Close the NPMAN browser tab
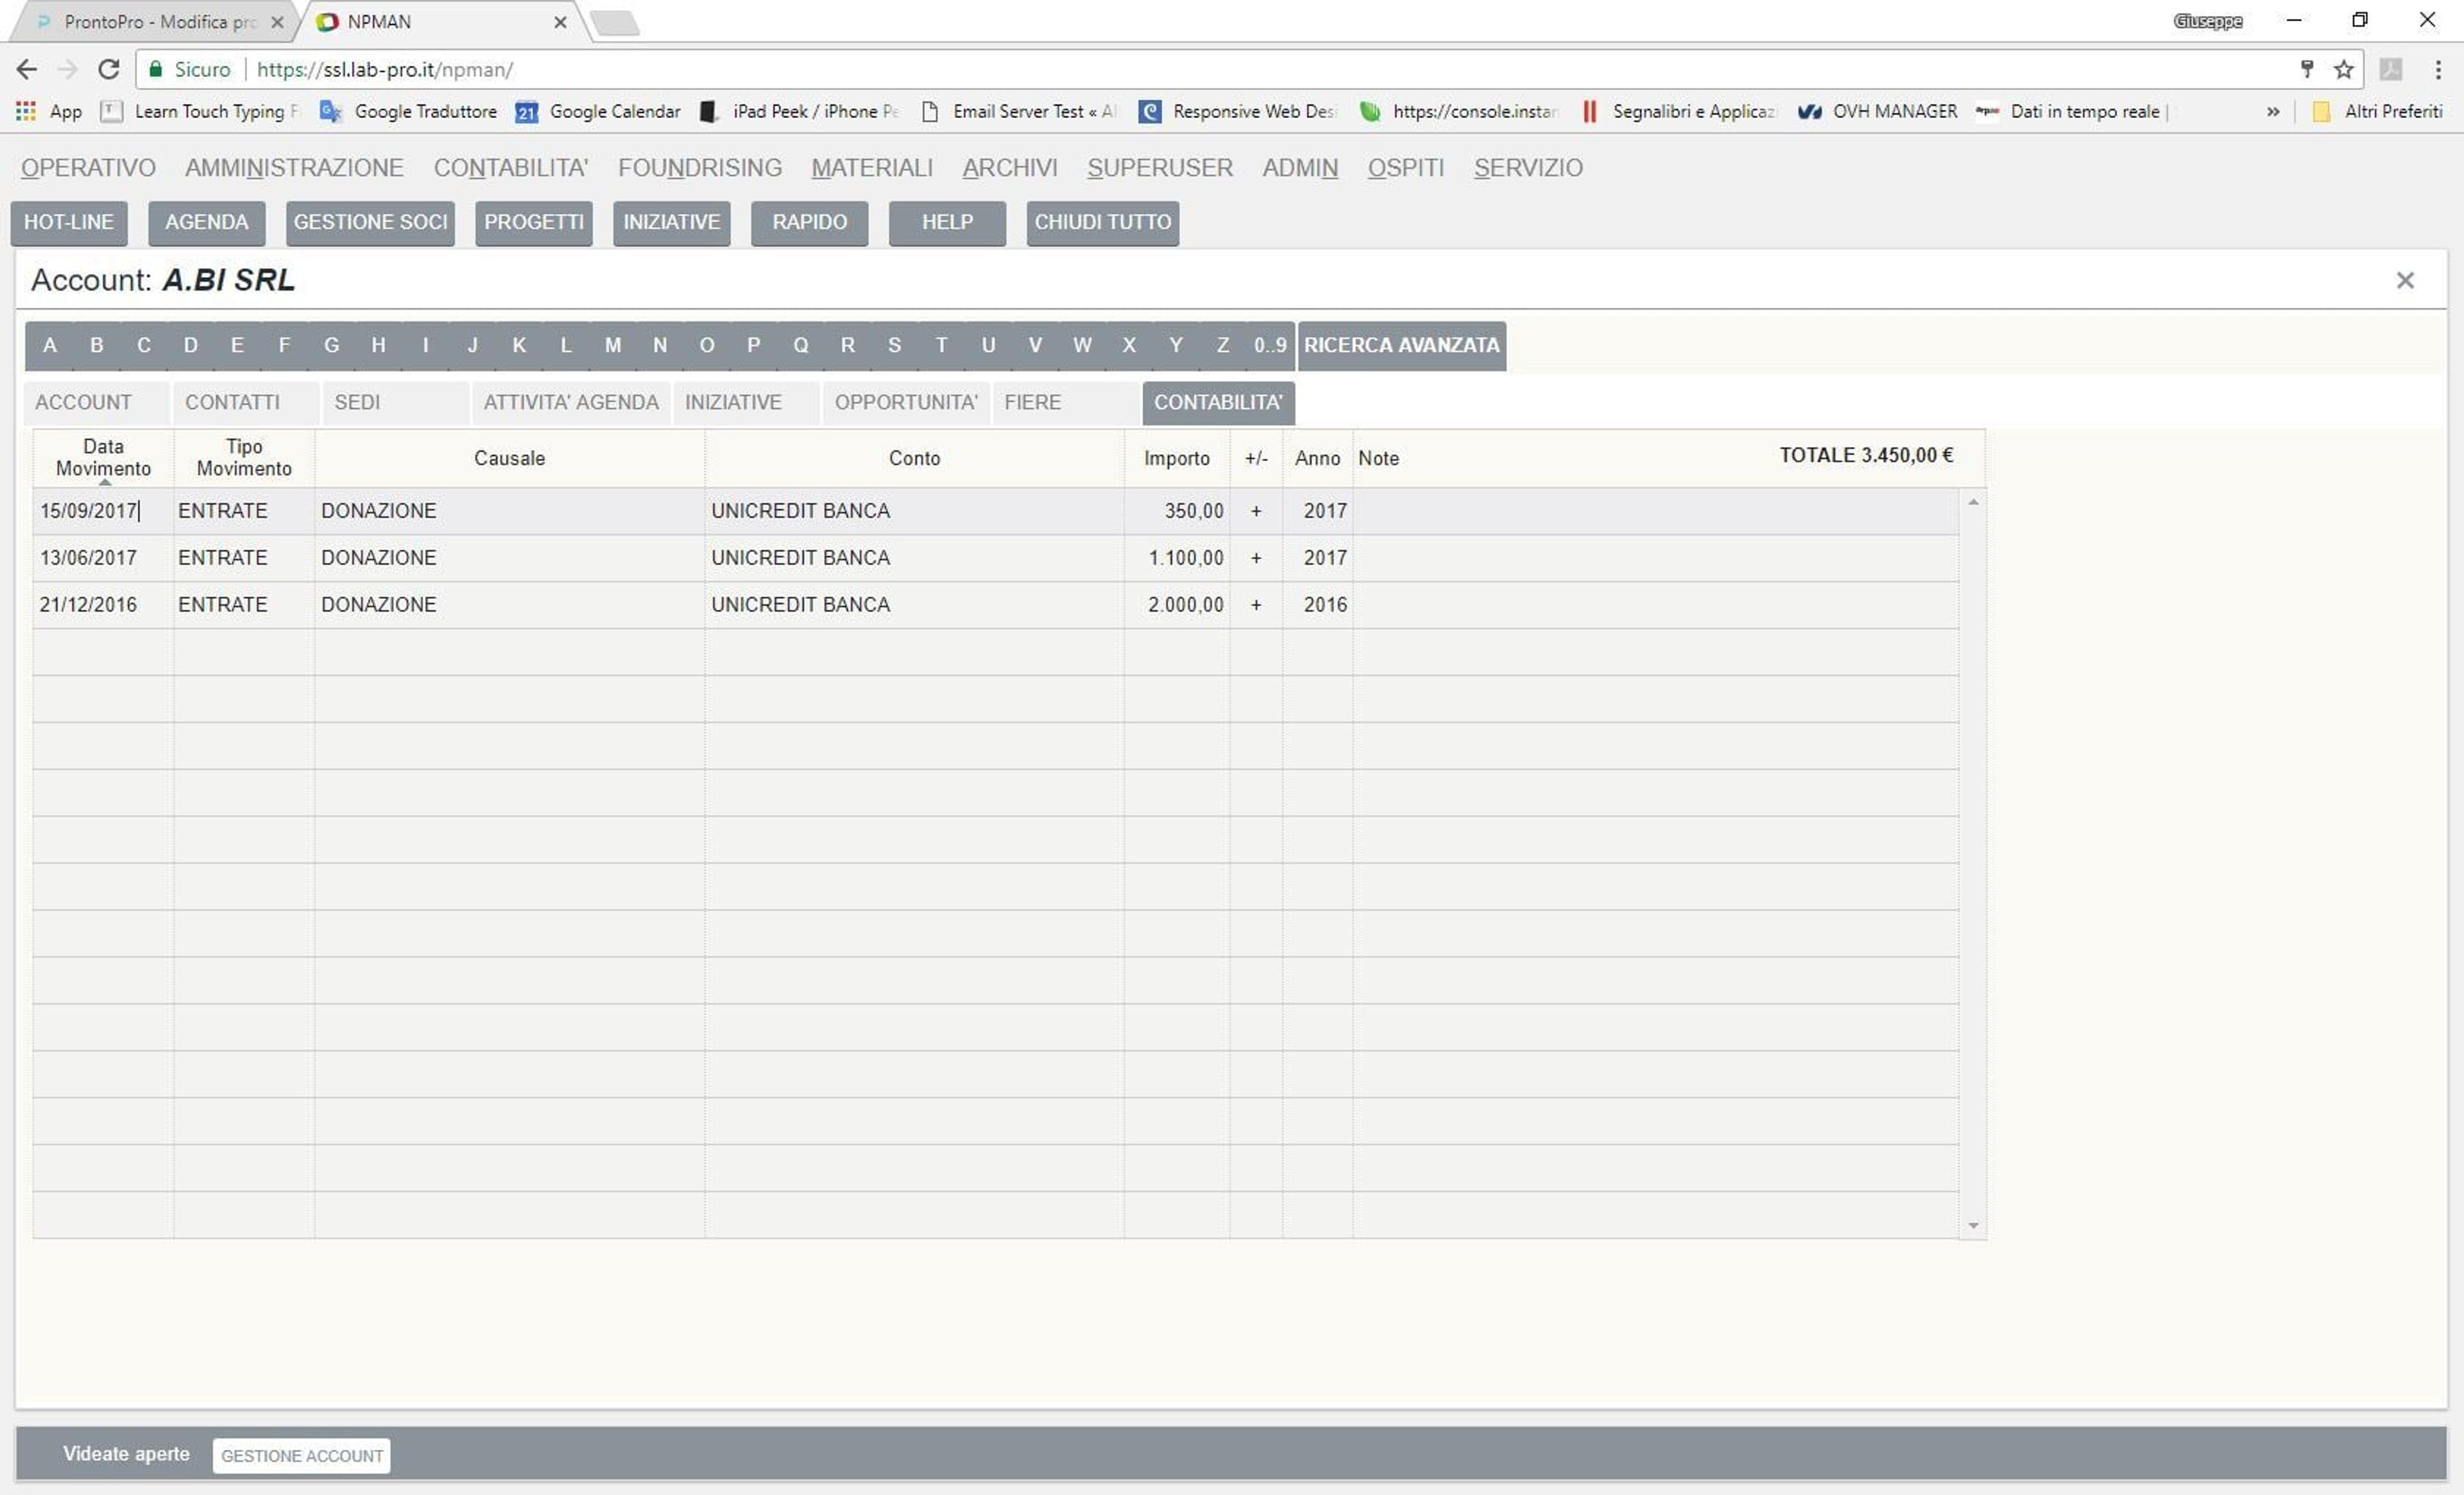The width and height of the screenshot is (2464, 1495). point(560,21)
